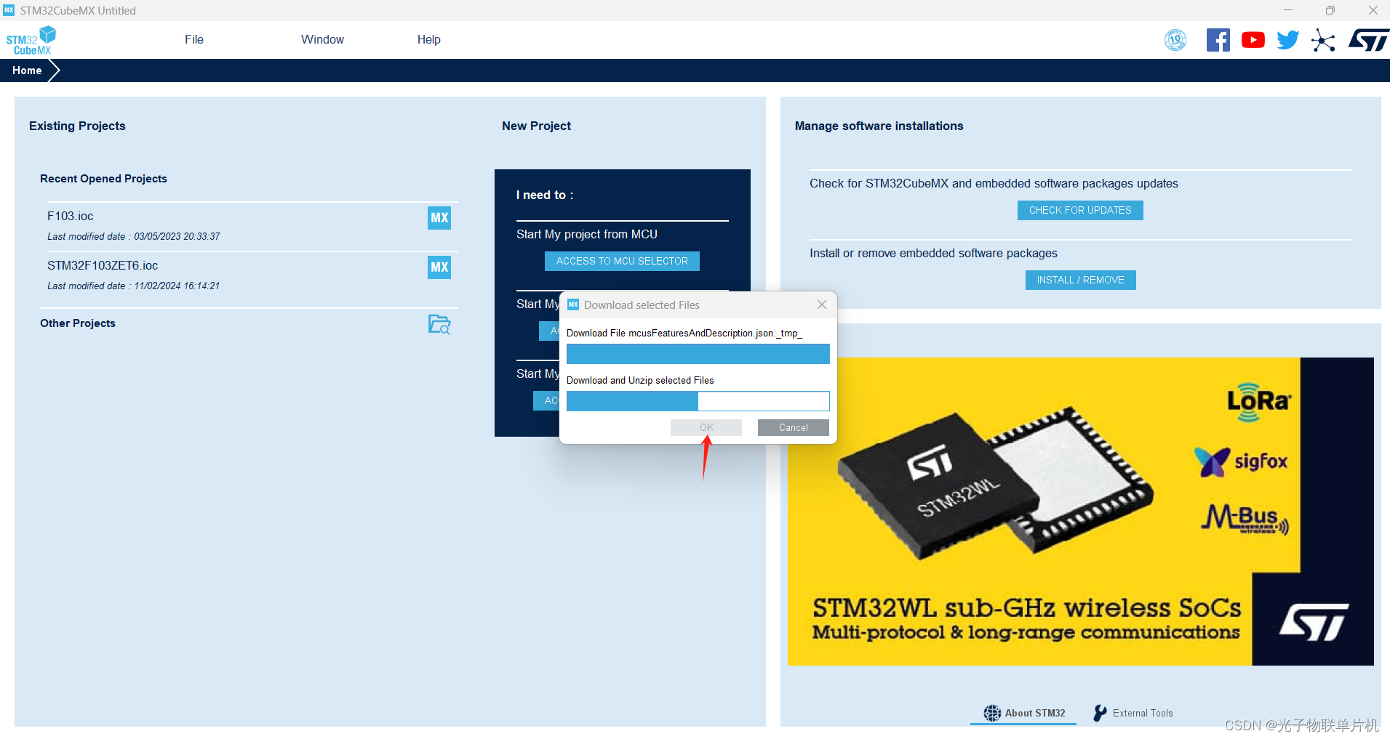Open the File menu
The image size is (1390, 739).
coord(194,39)
